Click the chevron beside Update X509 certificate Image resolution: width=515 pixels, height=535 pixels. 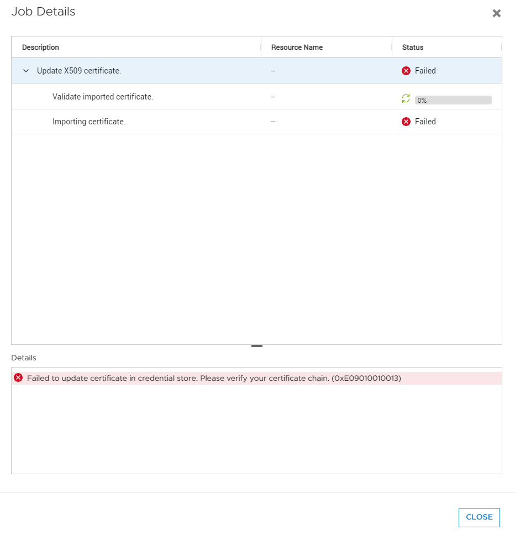coord(25,71)
